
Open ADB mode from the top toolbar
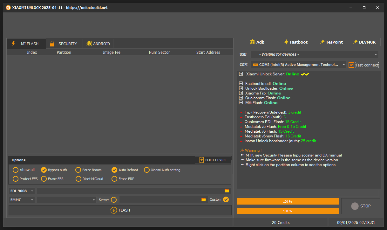[x=257, y=42]
